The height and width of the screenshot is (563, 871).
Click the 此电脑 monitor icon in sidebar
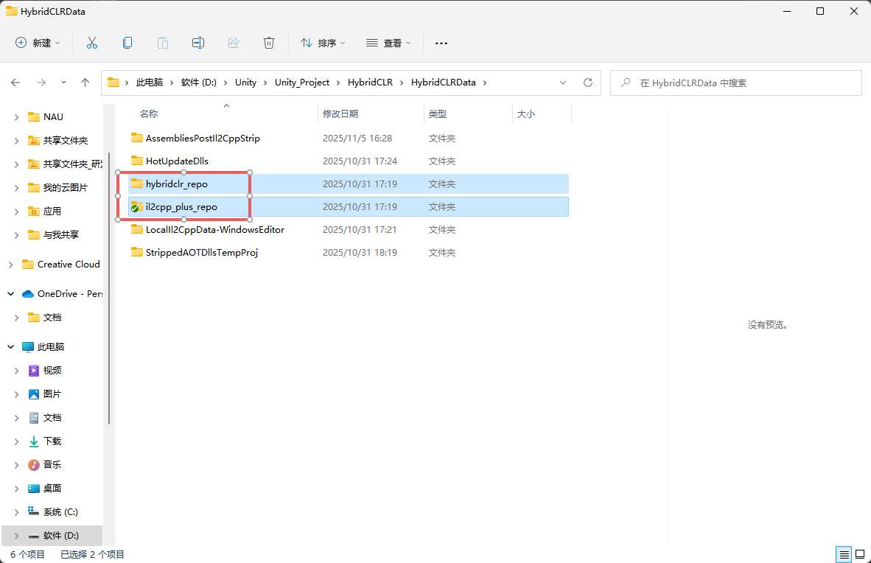(28, 347)
